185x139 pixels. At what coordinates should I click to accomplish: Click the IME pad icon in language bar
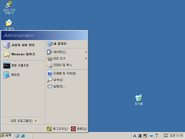145,136
